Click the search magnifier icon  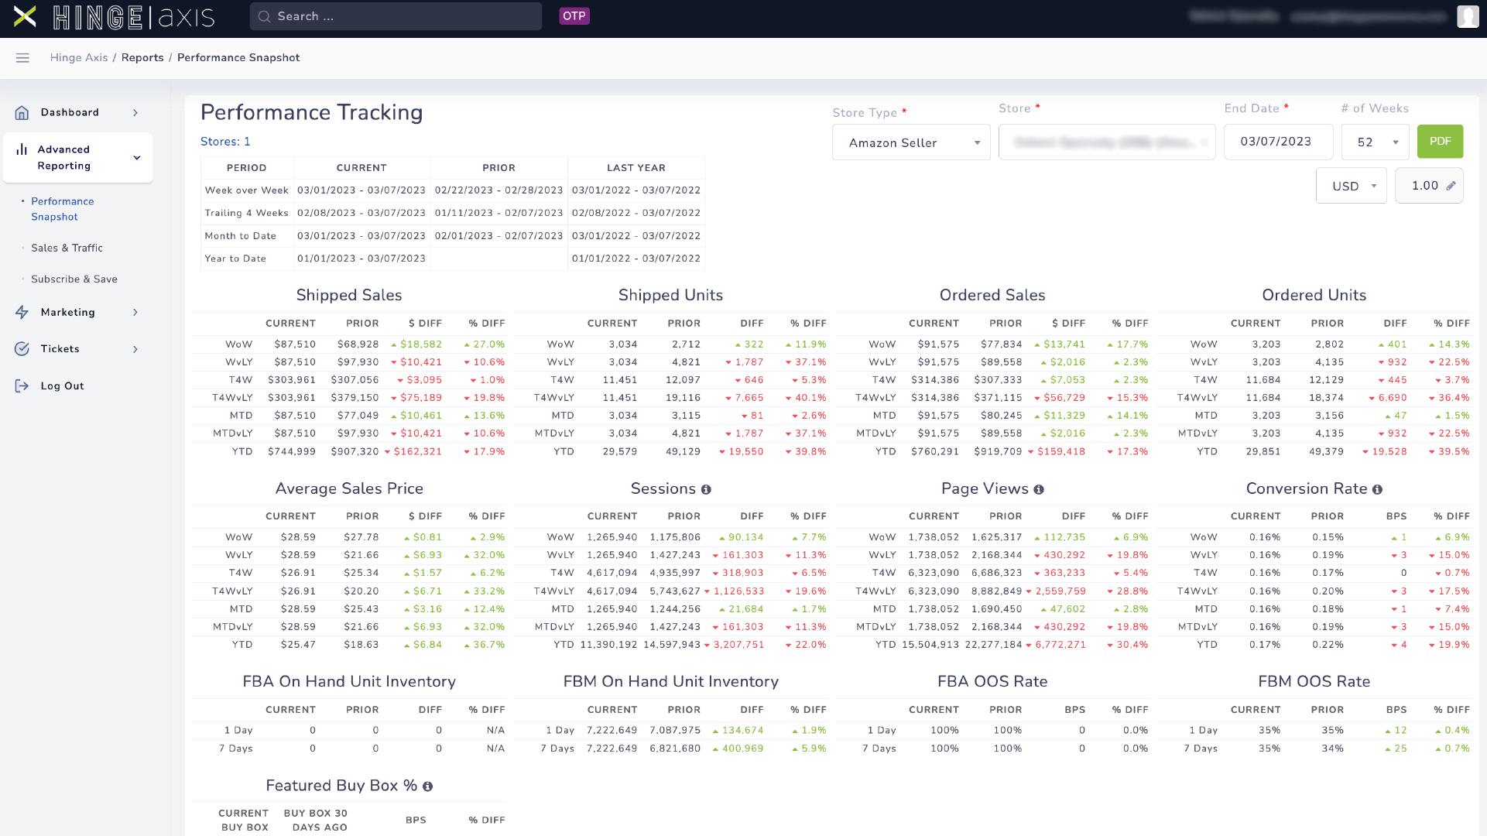(x=263, y=15)
